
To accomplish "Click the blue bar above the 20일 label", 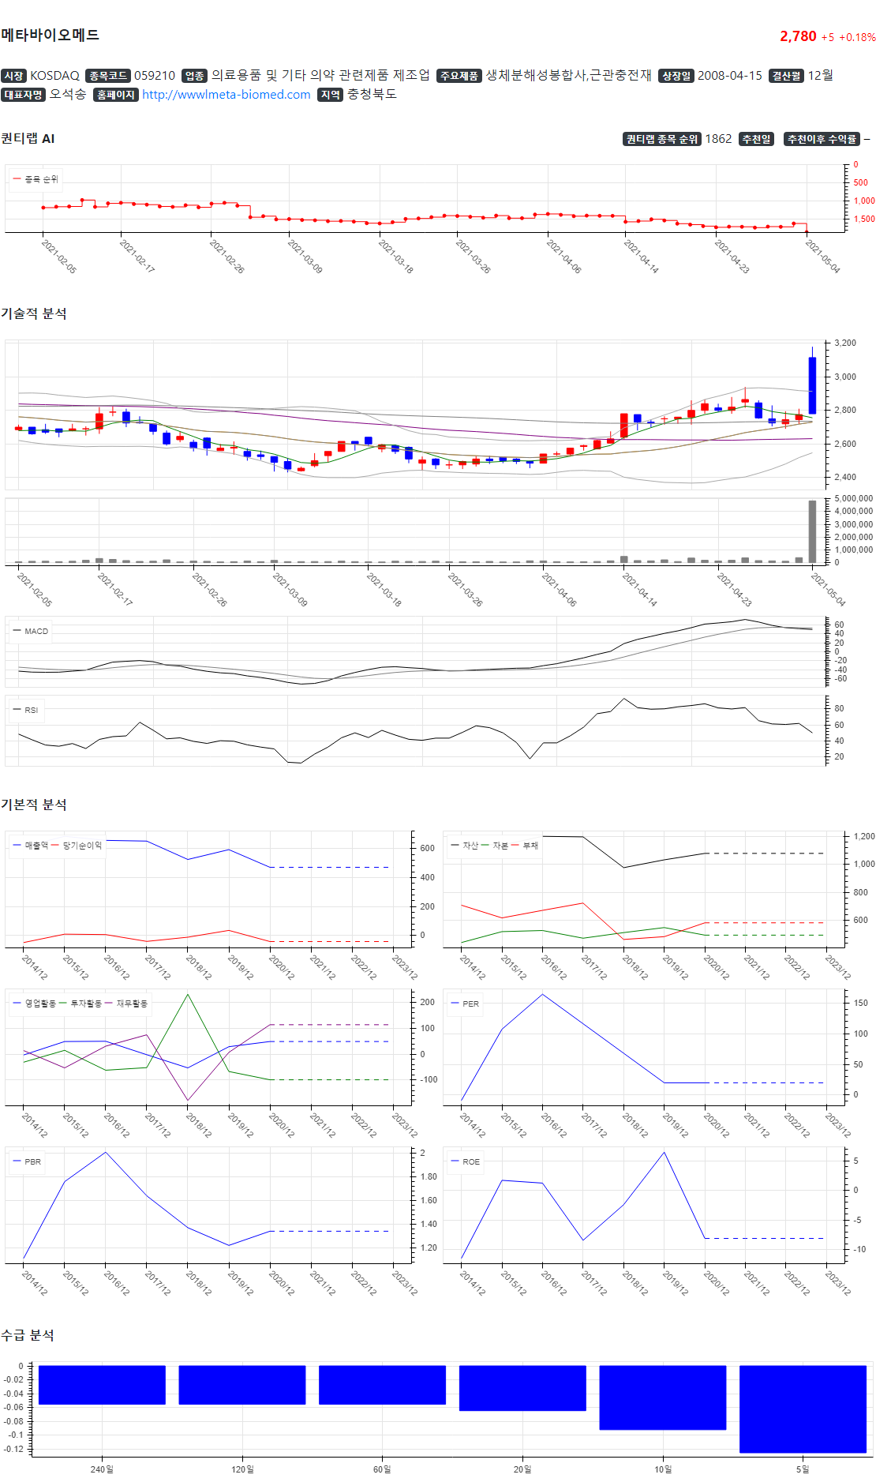I will click(x=522, y=1388).
